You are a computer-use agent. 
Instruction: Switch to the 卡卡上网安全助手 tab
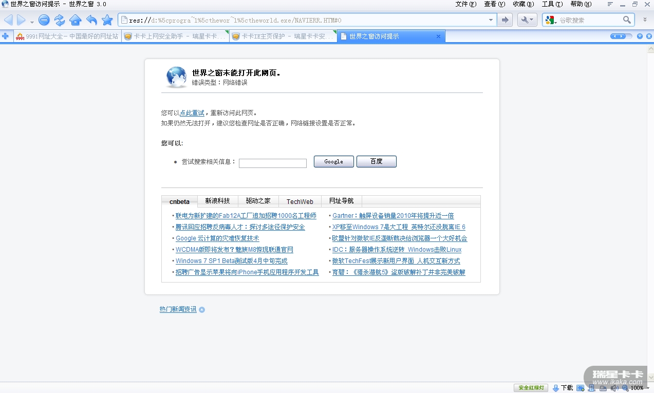[175, 36]
